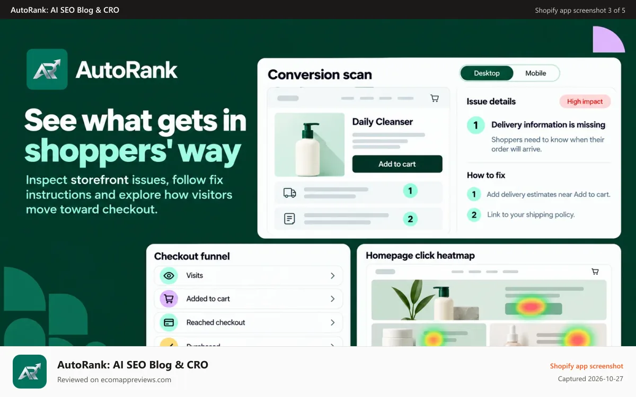Click the AutoRank app icon in the footer
This screenshot has width=636, height=397.
pyautogui.click(x=30, y=372)
